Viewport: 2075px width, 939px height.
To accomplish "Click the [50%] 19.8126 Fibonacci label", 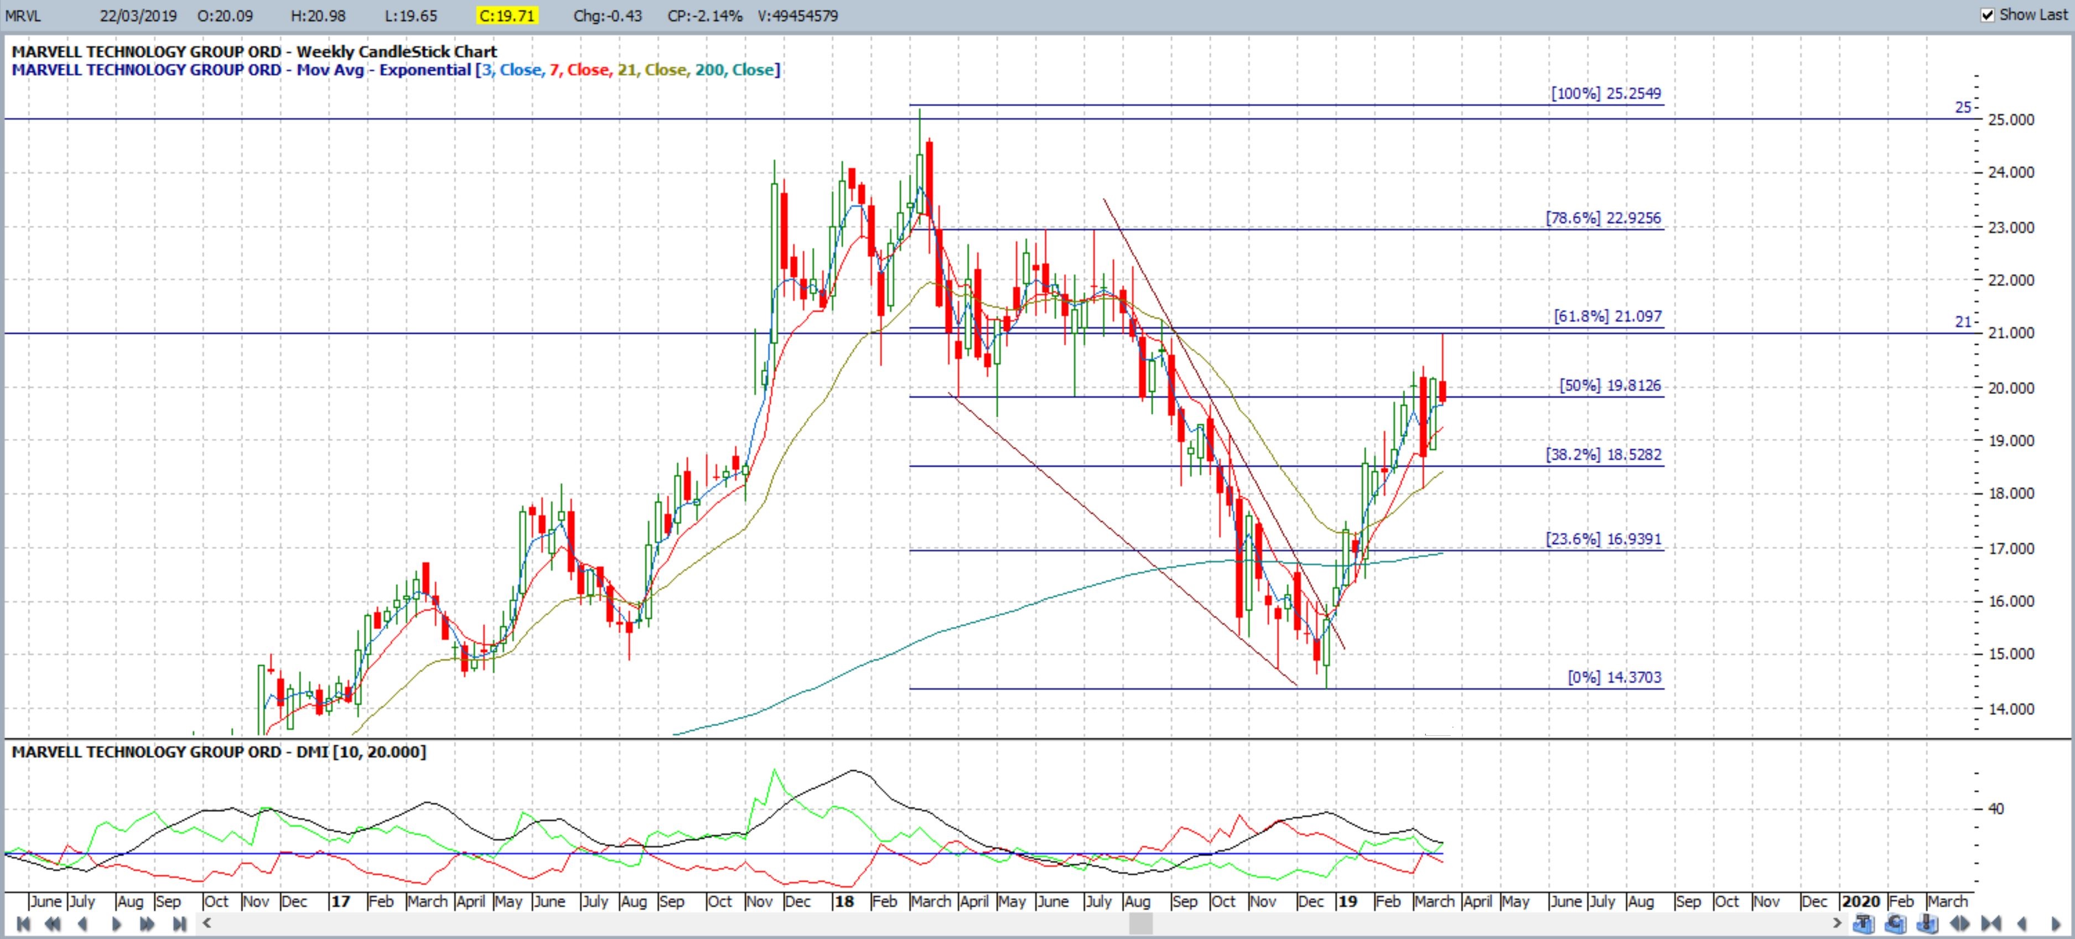I will pyautogui.click(x=1610, y=386).
